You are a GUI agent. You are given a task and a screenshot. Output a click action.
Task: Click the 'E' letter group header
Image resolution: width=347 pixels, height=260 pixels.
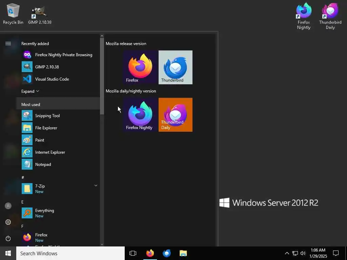(x=22, y=202)
